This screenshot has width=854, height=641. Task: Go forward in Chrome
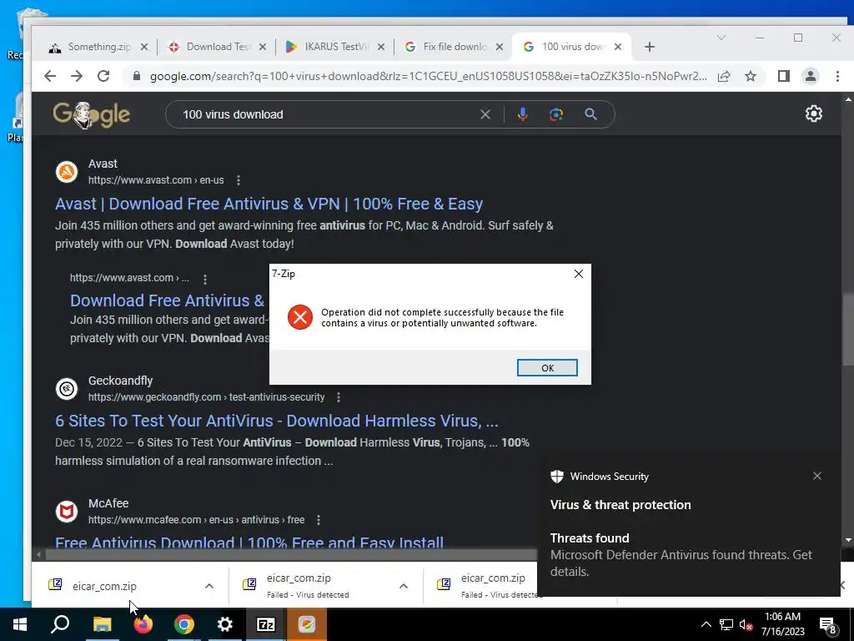tap(77, 76)
